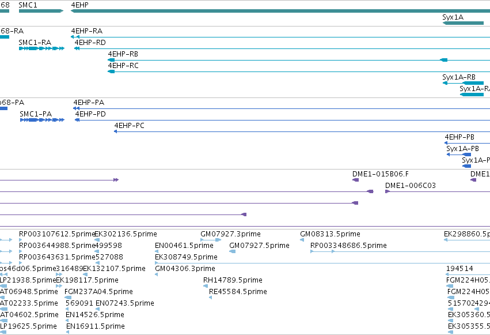Click the 4EHP-RB transcript label

pyautogui.click(x=123, y=54)
